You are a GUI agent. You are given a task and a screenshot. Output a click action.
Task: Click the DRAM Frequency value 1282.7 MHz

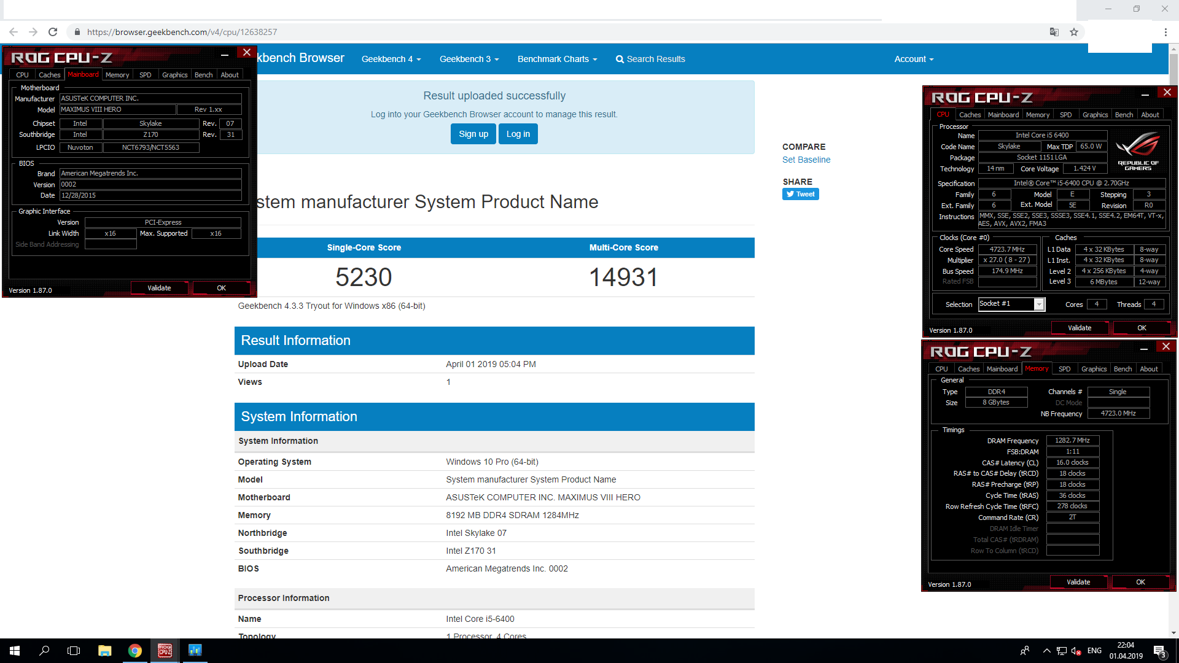(1073, 440)
